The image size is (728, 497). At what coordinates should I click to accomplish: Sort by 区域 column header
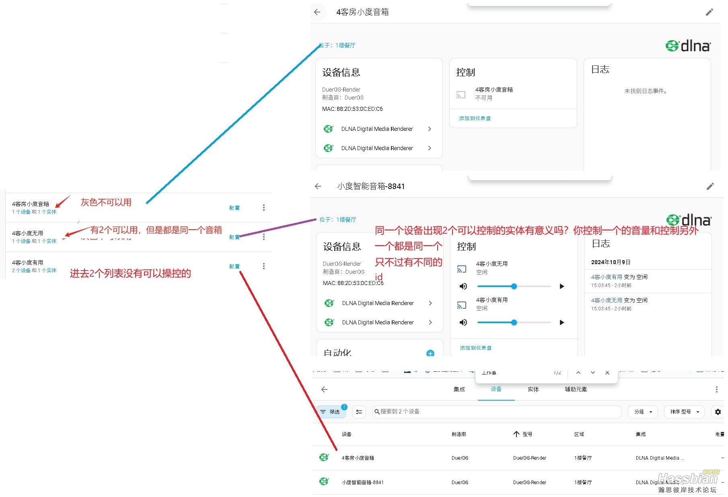(x=579, y=434)
